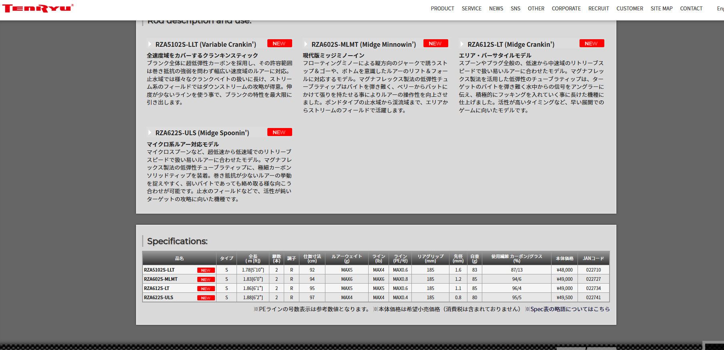This screenshot has width=724, height=350.
Task: Click NEW badge in RZA622S-ULS table row
Action: [206, 298]
